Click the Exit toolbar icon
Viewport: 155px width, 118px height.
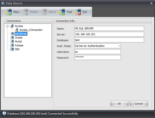click(x=78, y=12)
